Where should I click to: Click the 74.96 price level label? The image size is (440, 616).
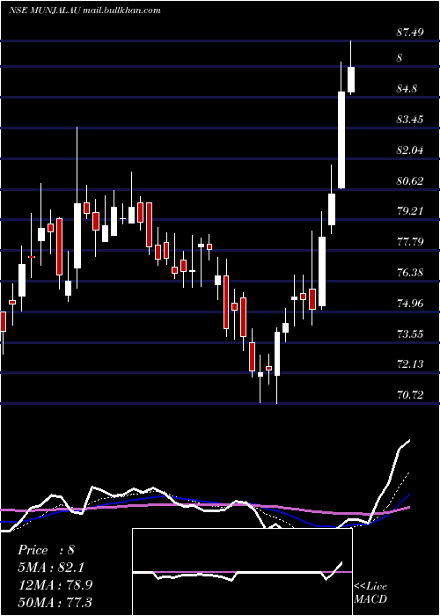[x=410, y=304]
